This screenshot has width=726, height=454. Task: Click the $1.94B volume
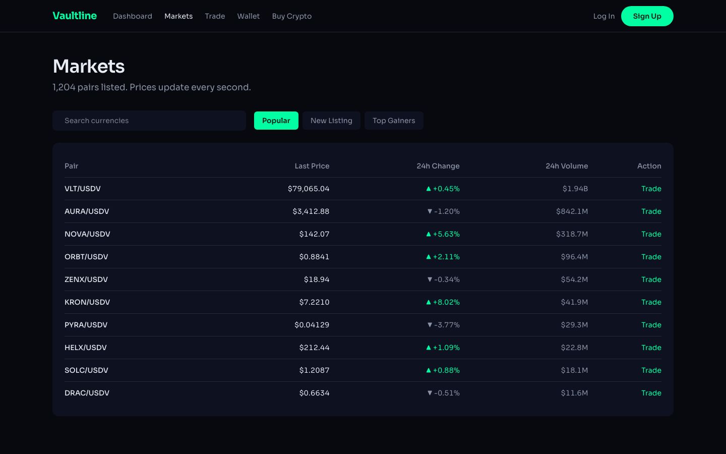575,189
